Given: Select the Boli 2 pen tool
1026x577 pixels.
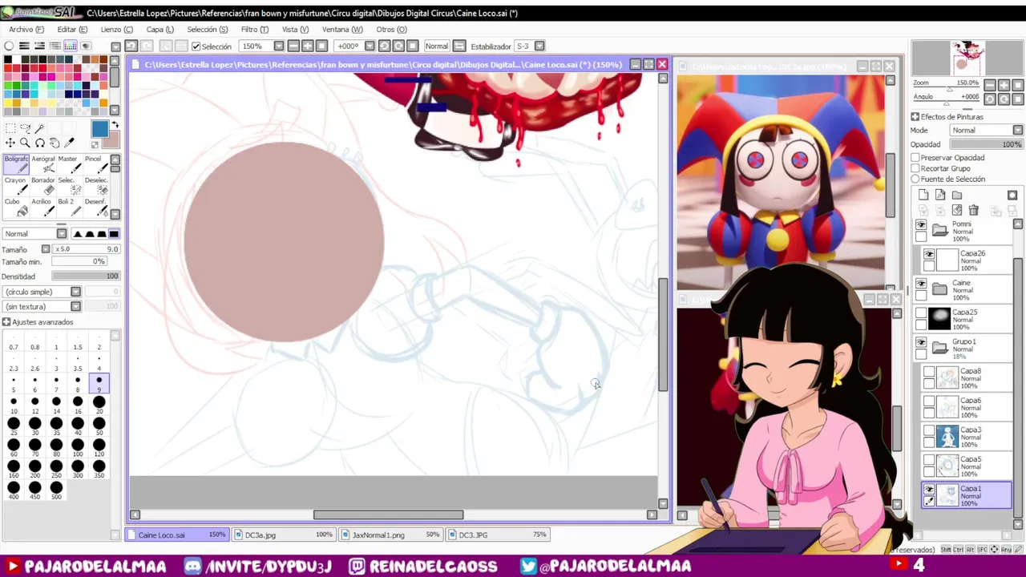Looking at the screenshot, I should pyautogui.click(x=69, y=208).
